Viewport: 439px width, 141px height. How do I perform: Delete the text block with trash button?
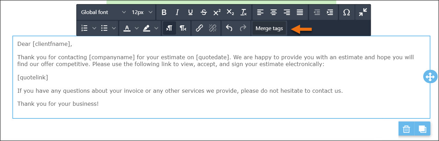click(x=406, y=129)
